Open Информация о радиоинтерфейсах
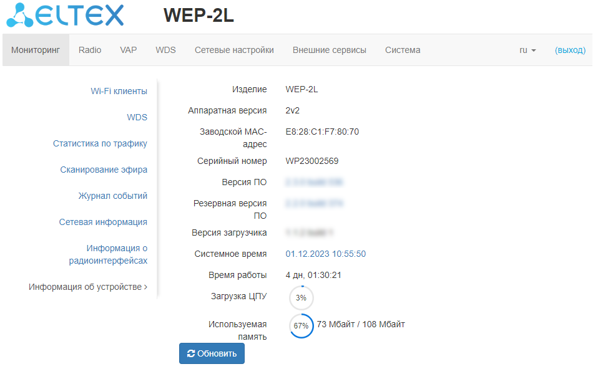This screenshot has width=593, height=369. tap(108, 254)
